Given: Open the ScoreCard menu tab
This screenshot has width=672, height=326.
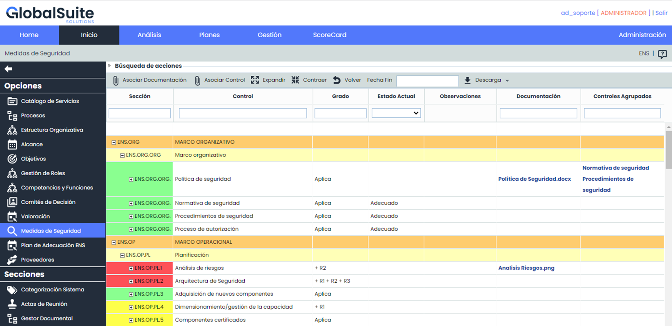Looking at the screenshot, I should click(x=329, y=35).
